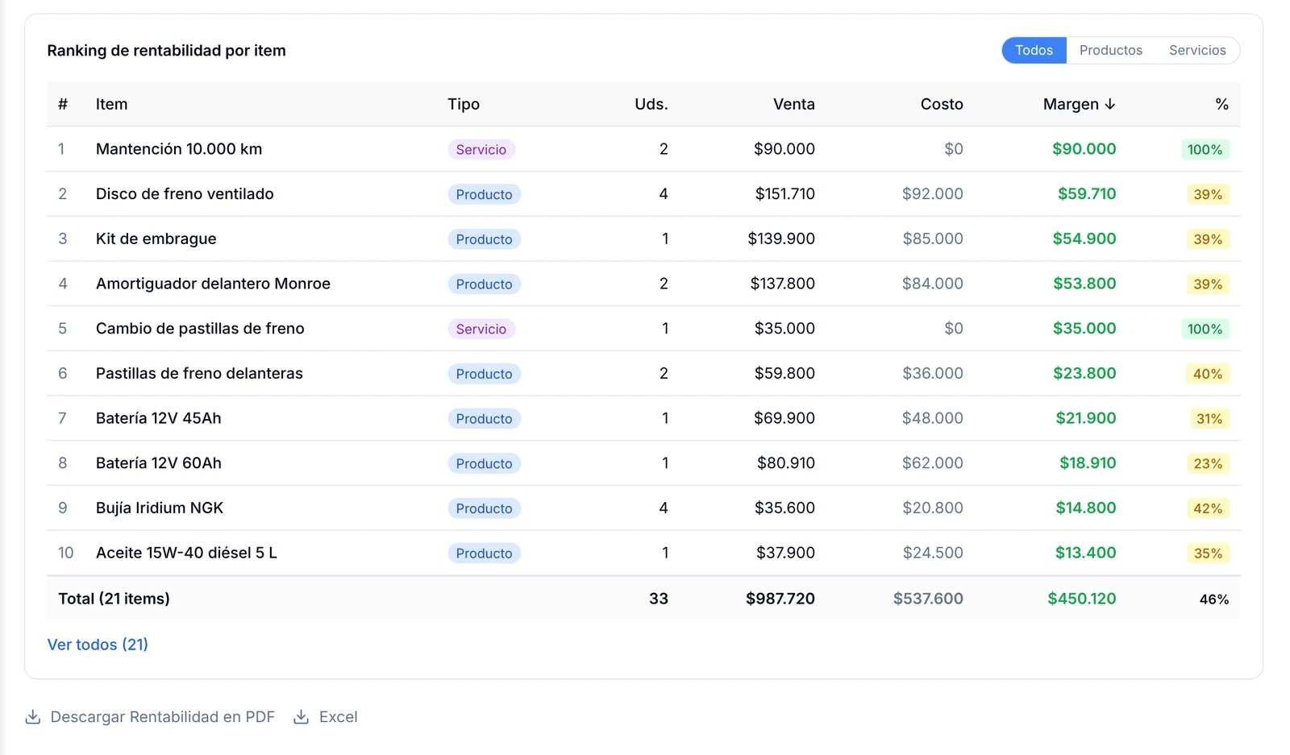
Task: Download Rentabilidad en PDF
Action: [151, 717]
